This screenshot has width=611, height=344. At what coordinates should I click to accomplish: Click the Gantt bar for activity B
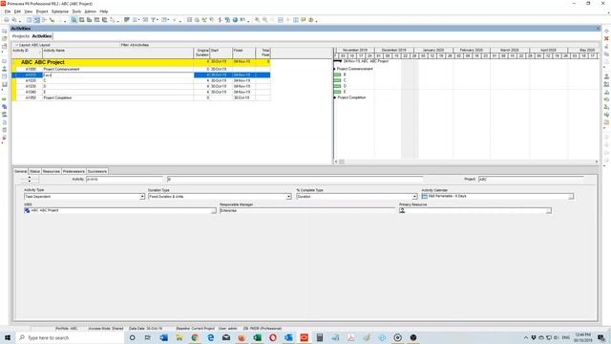tap(337, 75)
